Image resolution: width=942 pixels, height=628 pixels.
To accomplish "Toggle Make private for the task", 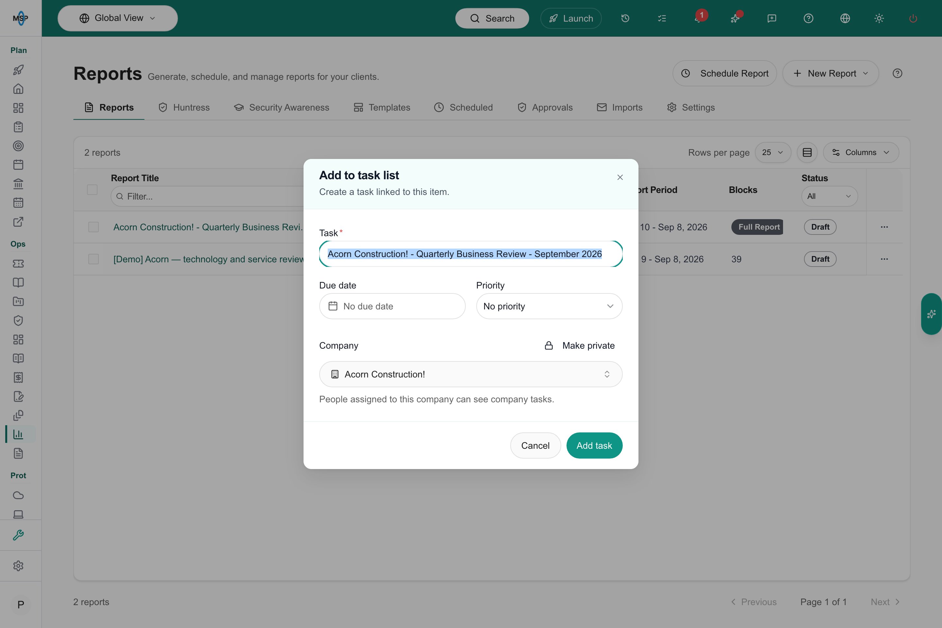I will (580, 346).
